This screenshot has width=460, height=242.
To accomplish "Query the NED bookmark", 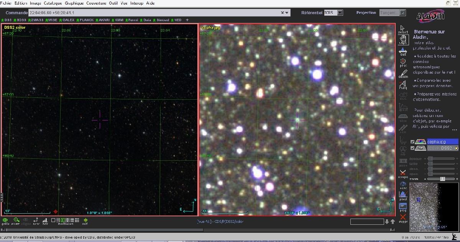I will (177, 20).
